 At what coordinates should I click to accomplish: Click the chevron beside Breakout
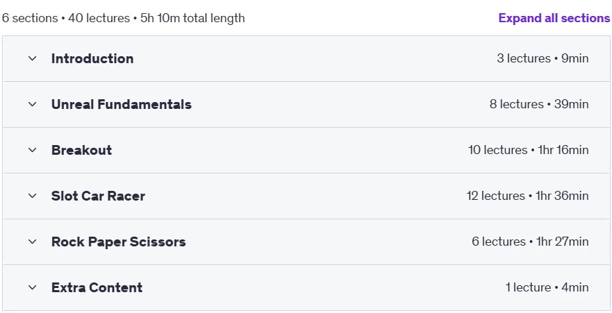click(x=33, y=150)
